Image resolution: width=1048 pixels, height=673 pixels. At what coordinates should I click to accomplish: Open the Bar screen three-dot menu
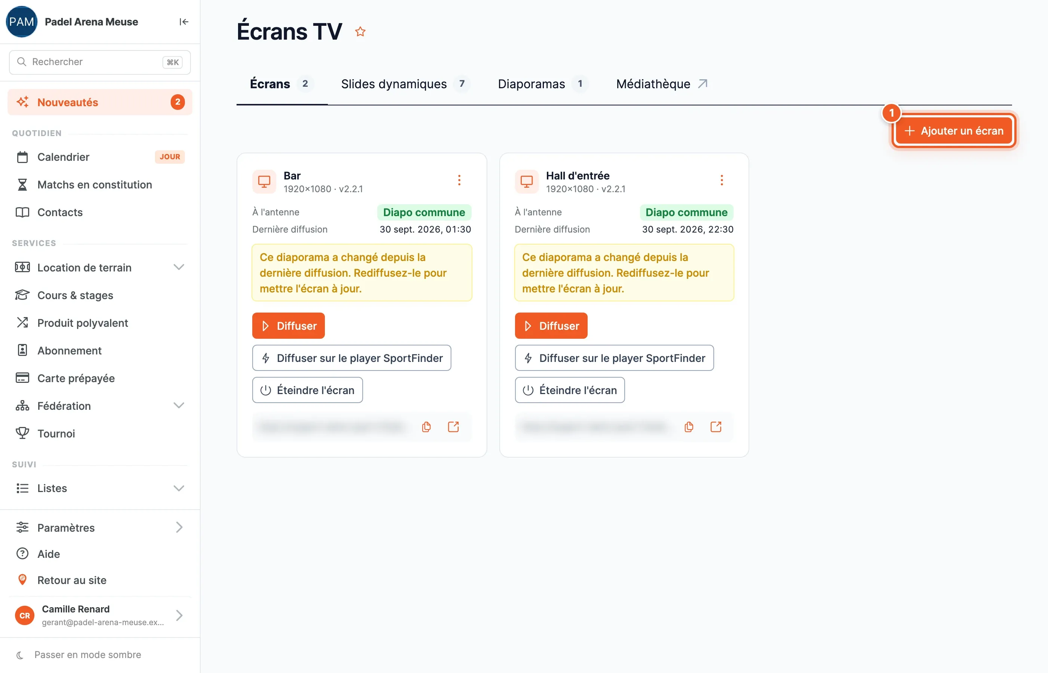point(459,180)
